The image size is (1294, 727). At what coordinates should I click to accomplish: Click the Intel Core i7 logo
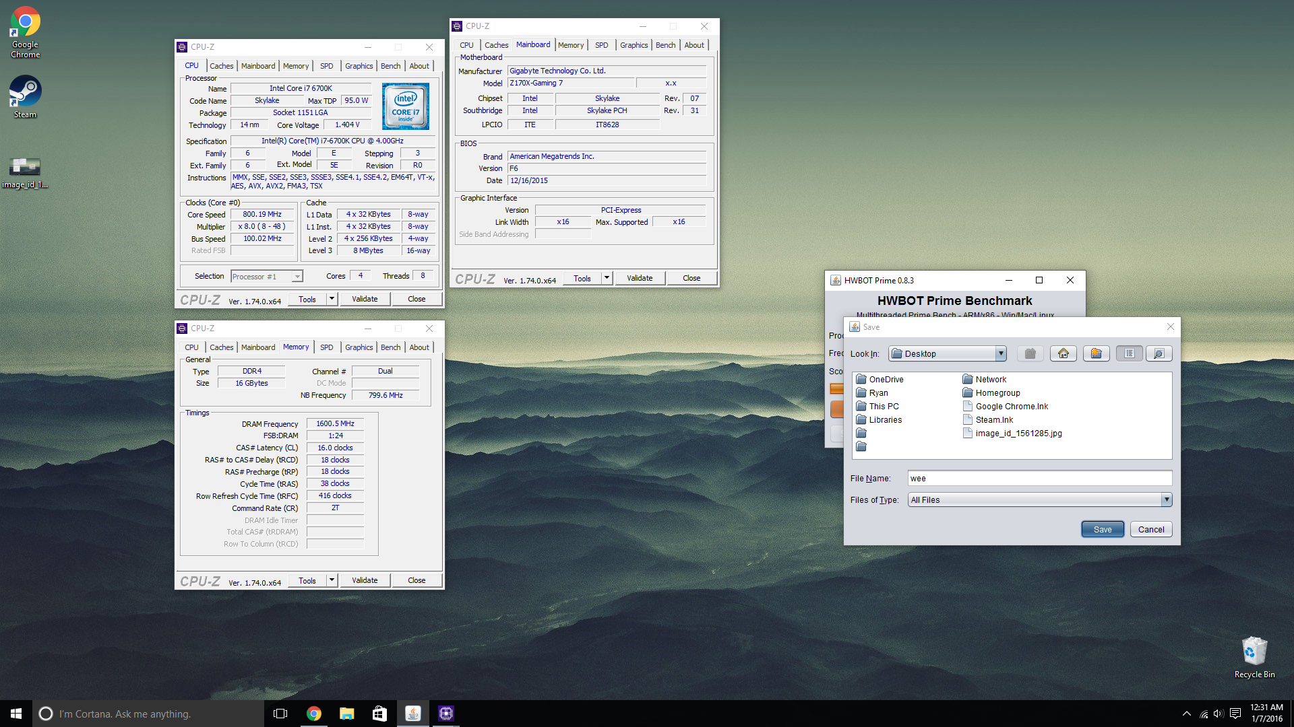click(406, 106)
